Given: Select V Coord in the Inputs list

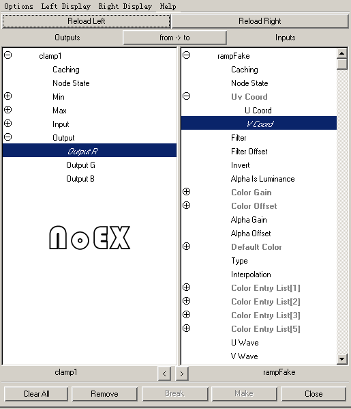Looking at the screenshot, I should pyautogui.click(x=259, y=123).
